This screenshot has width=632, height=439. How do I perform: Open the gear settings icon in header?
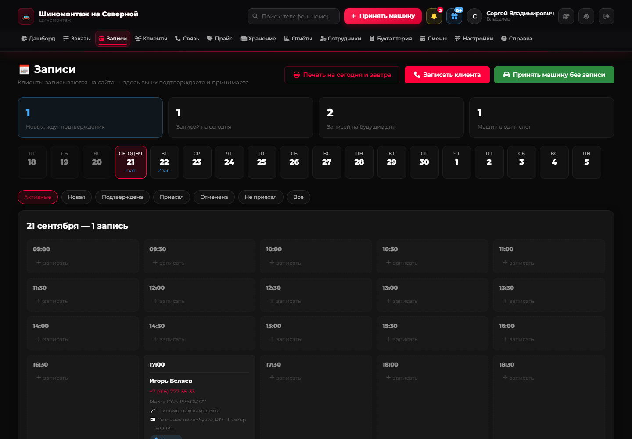point(586,16)
